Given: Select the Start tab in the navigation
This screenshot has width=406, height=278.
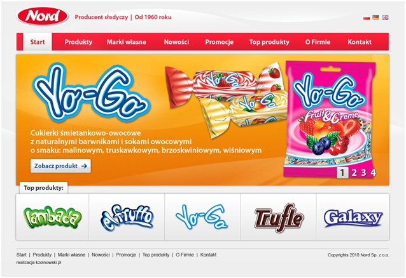Looking at the screenshot, I should (x=38, y=42).
